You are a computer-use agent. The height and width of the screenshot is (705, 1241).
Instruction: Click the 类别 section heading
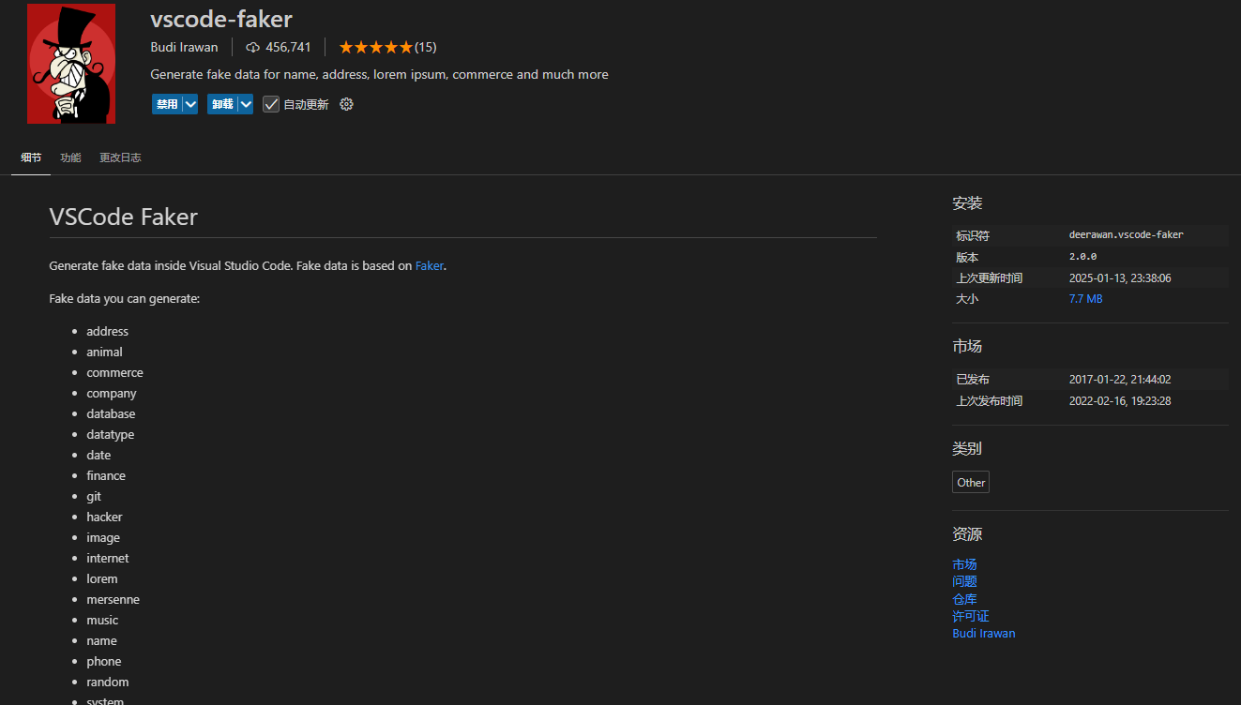(967, 449)
